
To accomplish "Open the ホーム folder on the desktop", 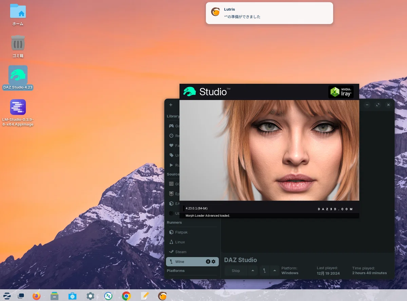I will click(18, 15).
